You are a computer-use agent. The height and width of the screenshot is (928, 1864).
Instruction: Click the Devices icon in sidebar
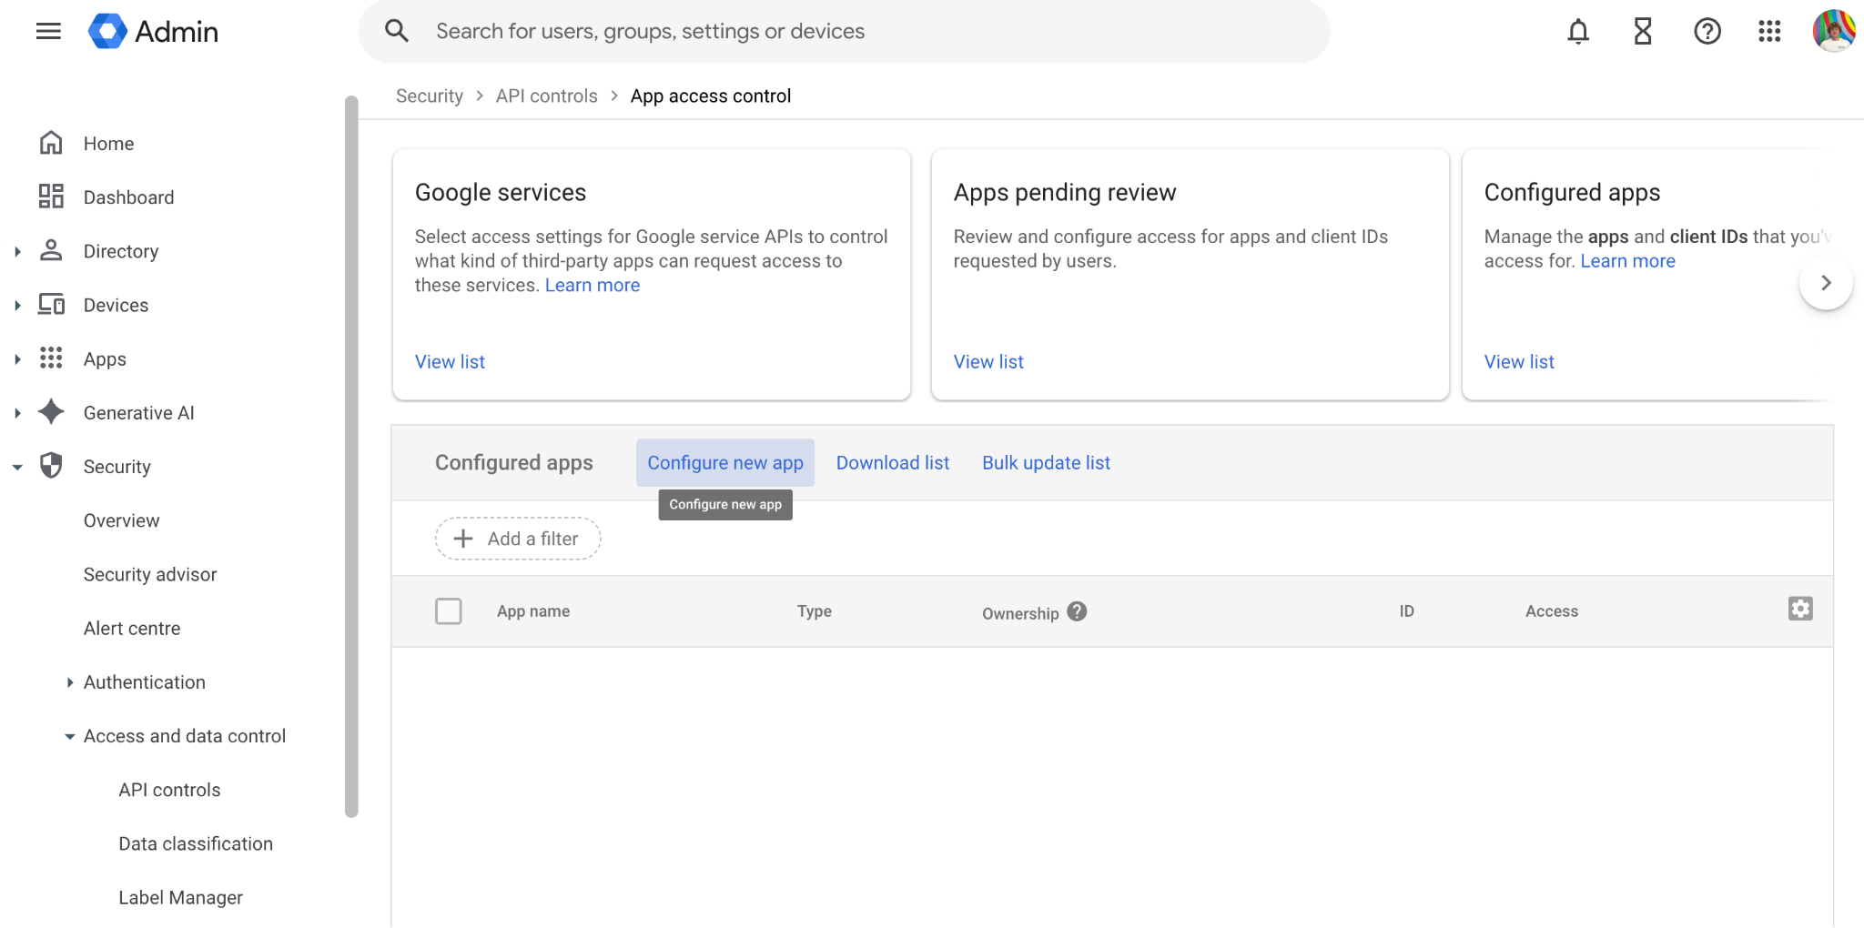pyautogui.click(x=51, y=304)
